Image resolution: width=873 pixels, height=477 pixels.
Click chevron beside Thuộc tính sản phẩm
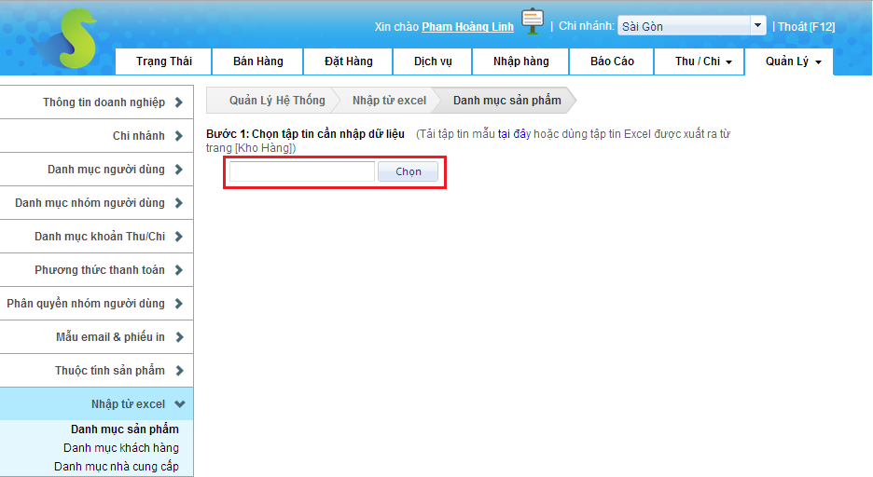pyautogui.click(x=178, y=371)
